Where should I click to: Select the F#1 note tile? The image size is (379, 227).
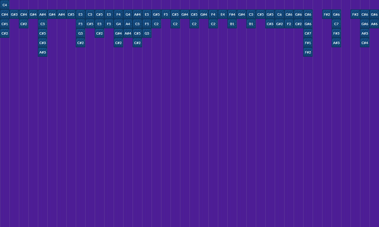[308, 43]
